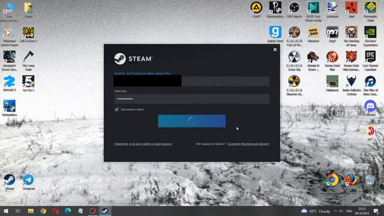Open S.T.A.L.K.E.R. Call of Pripyat shortcut
The width and height of the screenshot is (384, 216).
pyautogui.click(x=294, y=36)
